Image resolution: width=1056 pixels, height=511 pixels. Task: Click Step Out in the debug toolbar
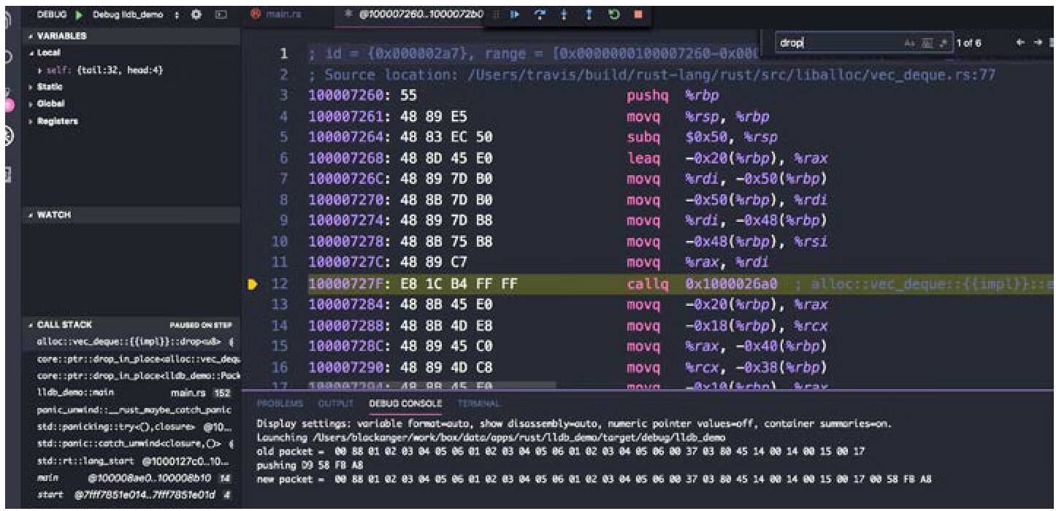[x=588, y=14]
